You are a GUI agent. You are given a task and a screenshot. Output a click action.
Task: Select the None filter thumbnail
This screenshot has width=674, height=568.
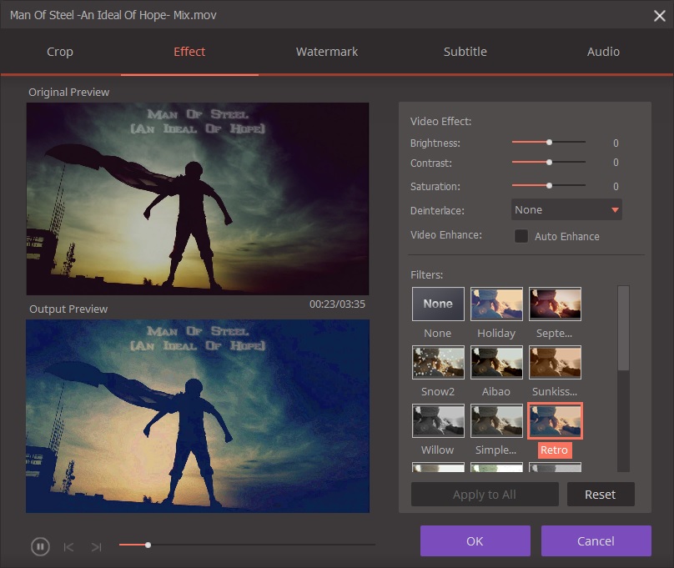coord(438,304)
